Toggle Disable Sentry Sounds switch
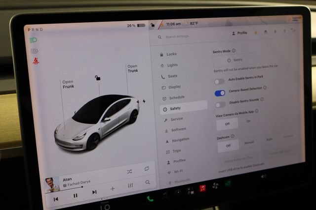This screenshot has height=210, width=316. [x=220, y=105]
